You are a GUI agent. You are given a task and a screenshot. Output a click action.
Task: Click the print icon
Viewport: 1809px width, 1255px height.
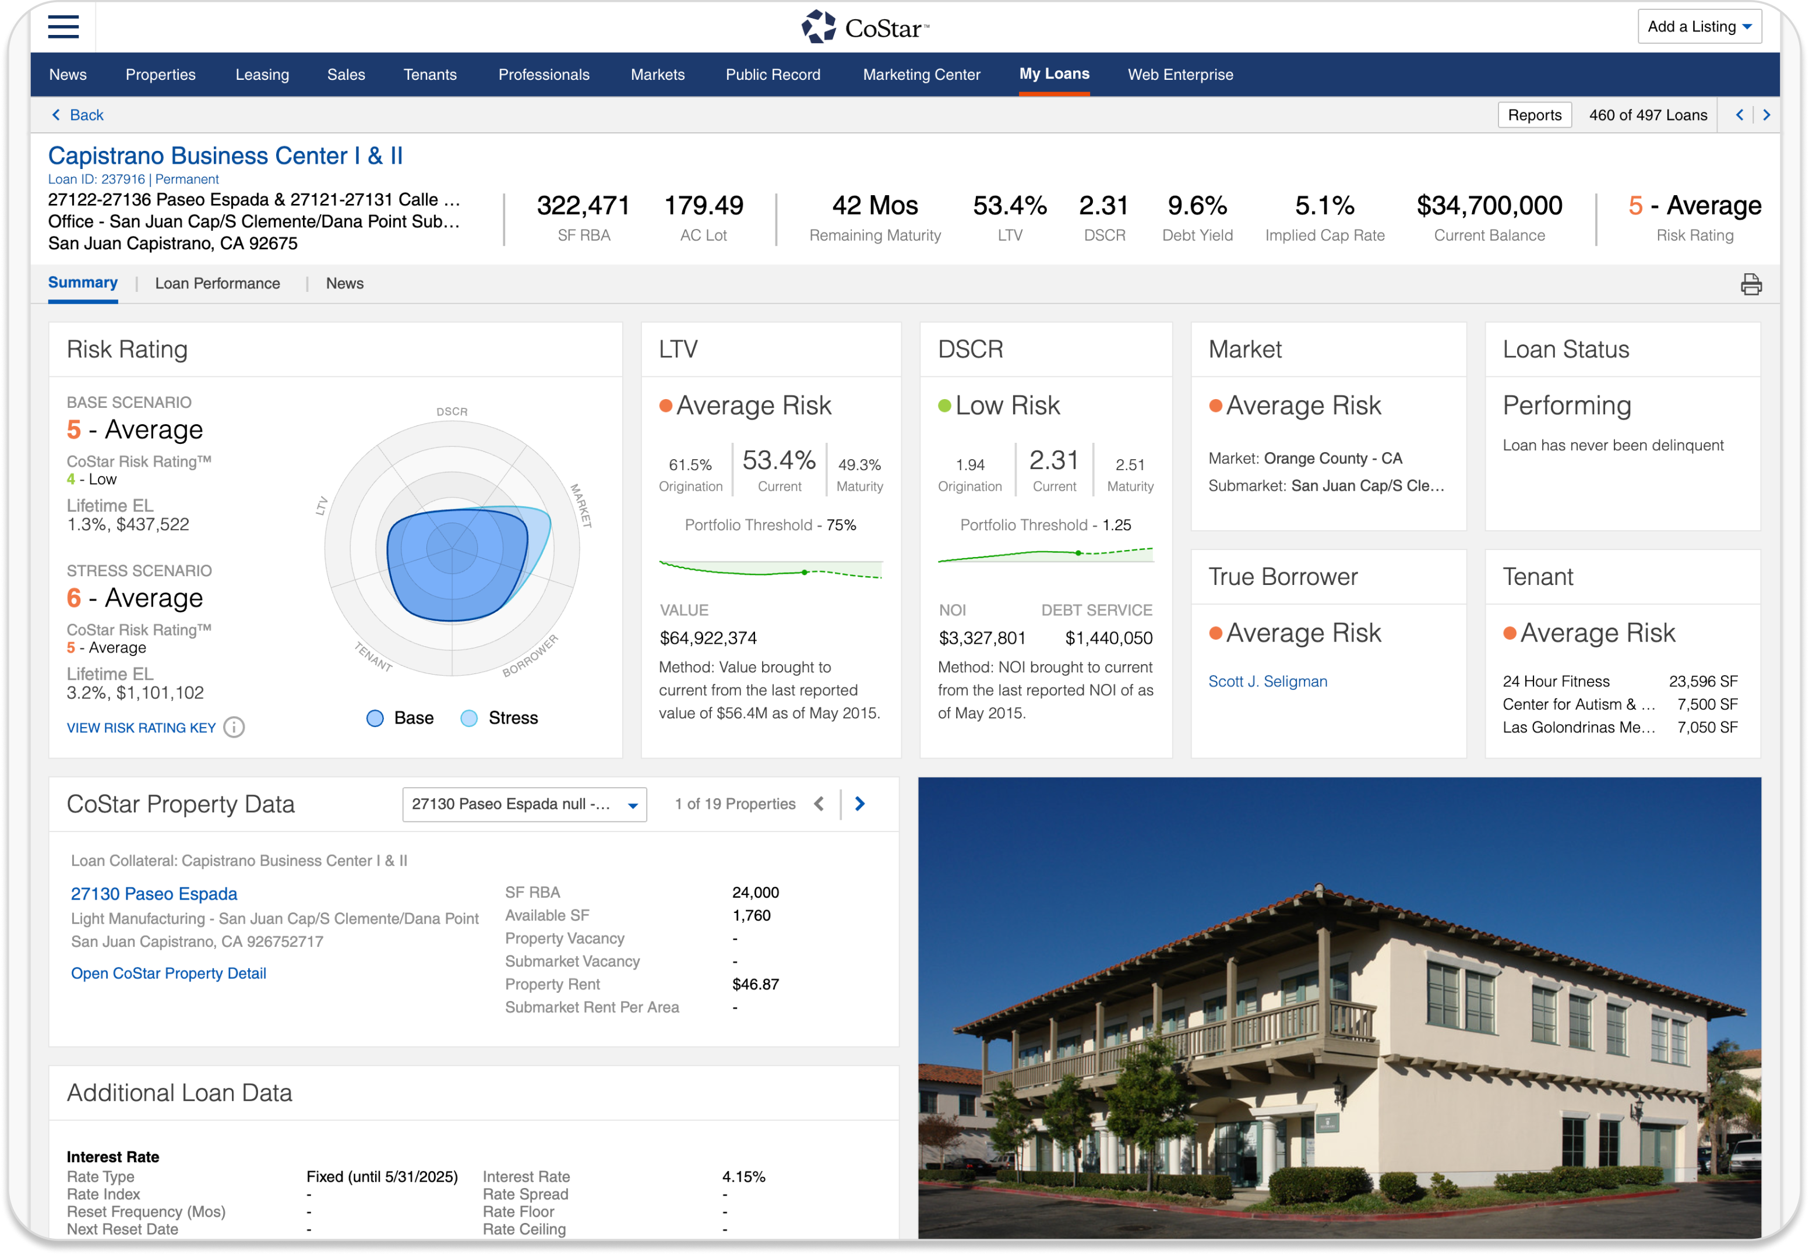[1751, 284]
